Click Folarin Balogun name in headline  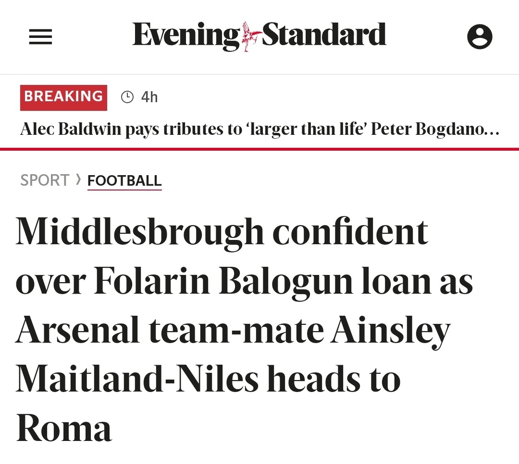pyautogui.click(x=224, y=281)
